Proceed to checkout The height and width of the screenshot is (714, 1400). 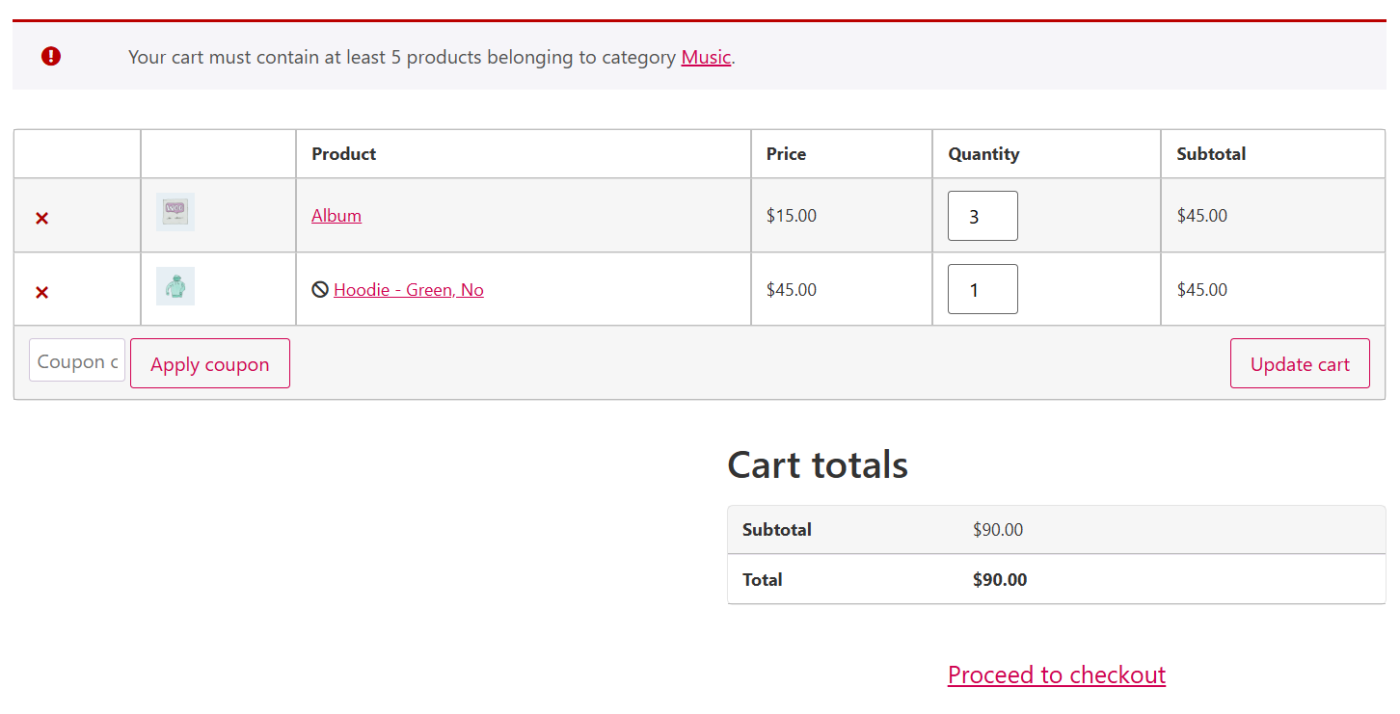click(x=1057, y=674)
